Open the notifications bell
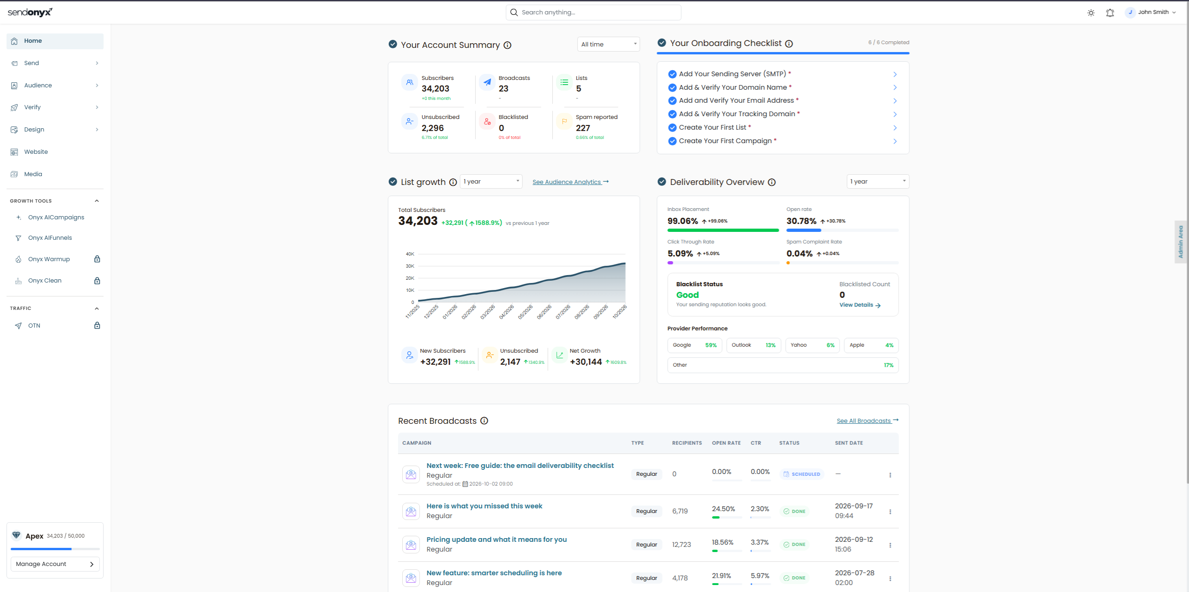The image size is (1189, 592). [x=1110, y=13]
